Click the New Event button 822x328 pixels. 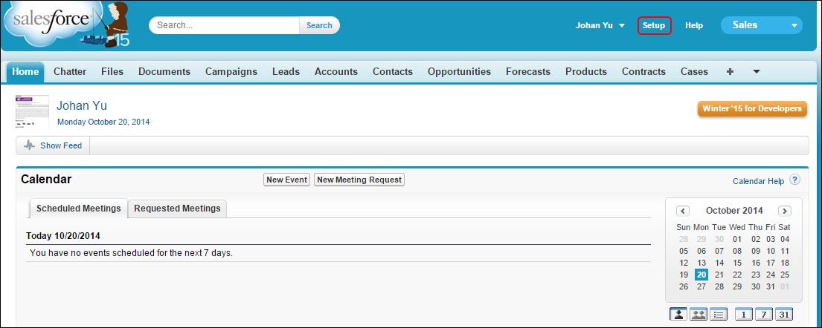(286, 180)
